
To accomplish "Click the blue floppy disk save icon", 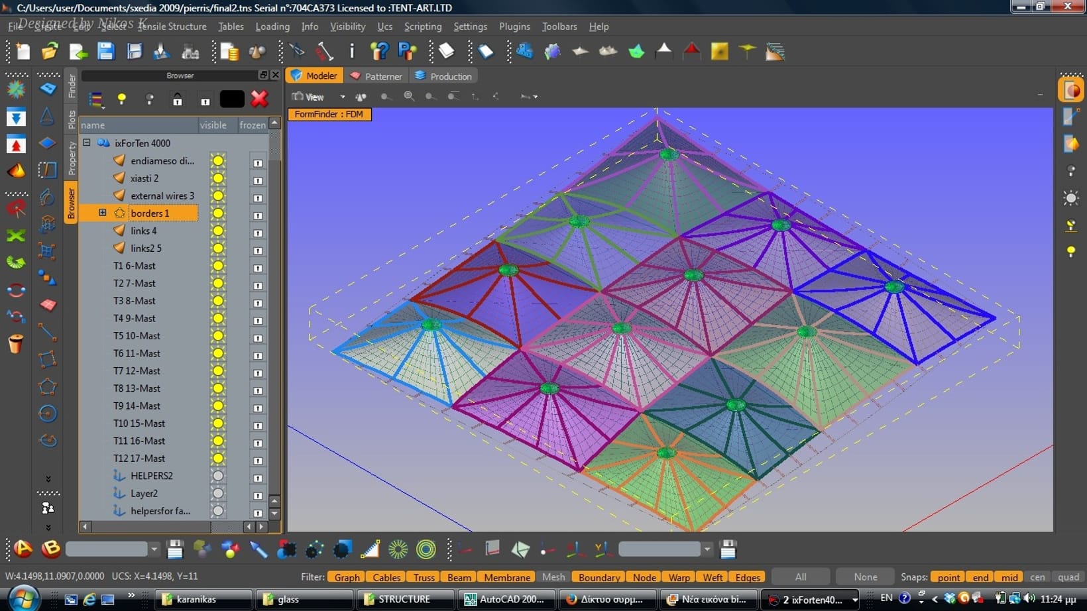I will tap(106, 52).
